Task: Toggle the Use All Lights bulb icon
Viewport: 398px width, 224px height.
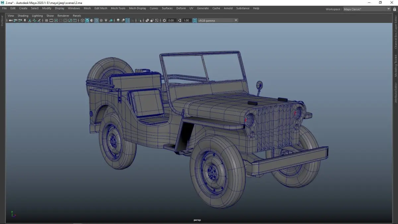Action: 106,20
